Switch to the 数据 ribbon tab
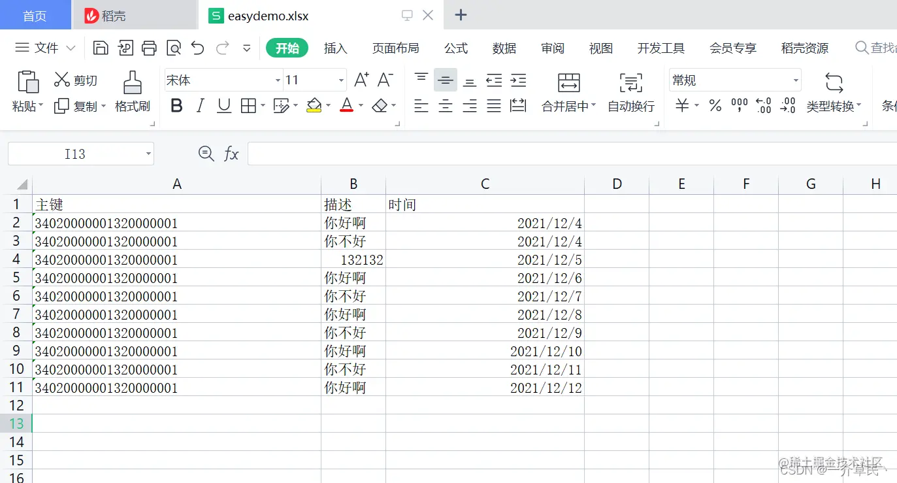This screenshot has height=483, width=897. pos(504,48)
